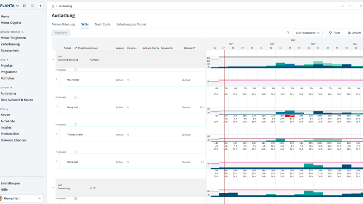Toggle the checked Primärskill checkbox under Customizing

coord(76,198)
